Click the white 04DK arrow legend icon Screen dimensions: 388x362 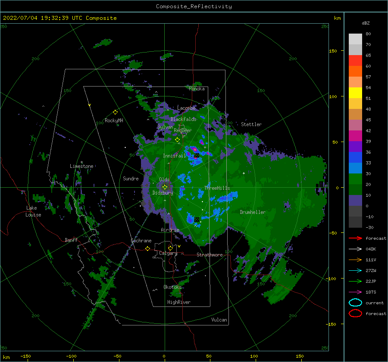tap(355, 249)
